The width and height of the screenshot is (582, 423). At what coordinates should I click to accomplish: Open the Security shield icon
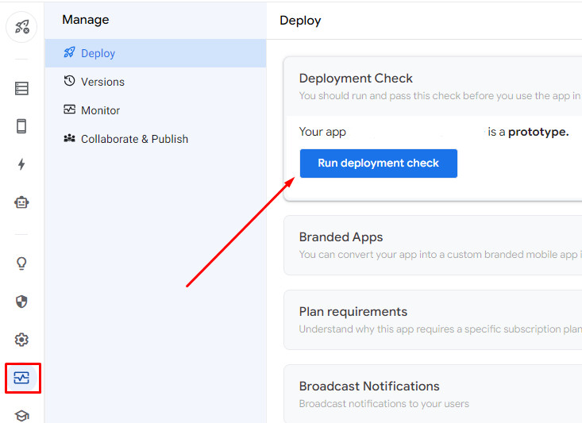tap(21, 302)
